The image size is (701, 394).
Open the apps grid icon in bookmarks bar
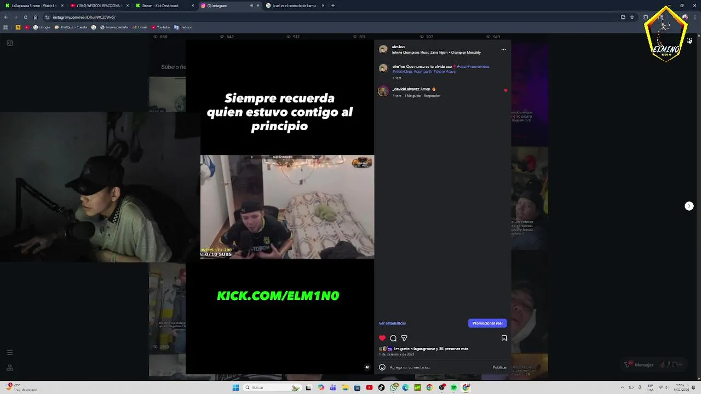coord(6,27)
